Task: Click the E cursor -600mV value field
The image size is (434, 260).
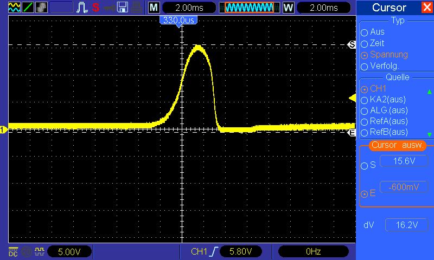Action: 404,187
